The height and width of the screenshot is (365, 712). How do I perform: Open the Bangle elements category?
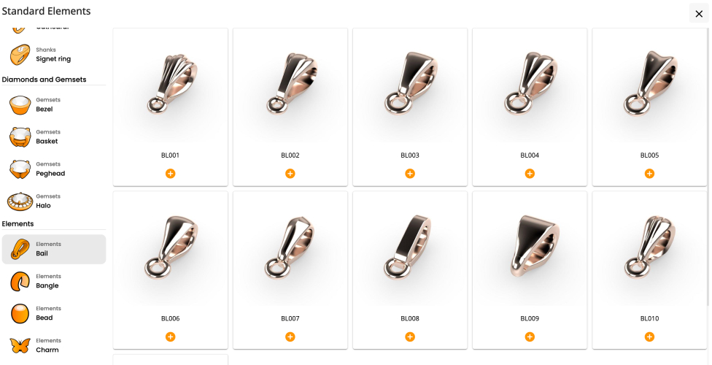(54, 281)
